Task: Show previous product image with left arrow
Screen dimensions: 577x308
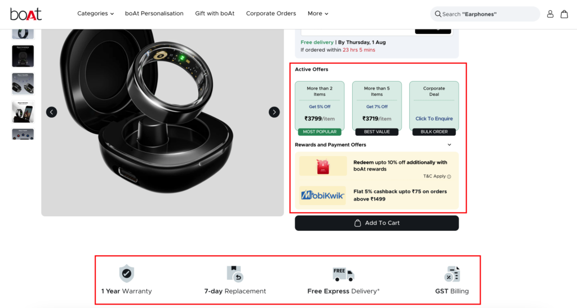Action: pos(51,112)
